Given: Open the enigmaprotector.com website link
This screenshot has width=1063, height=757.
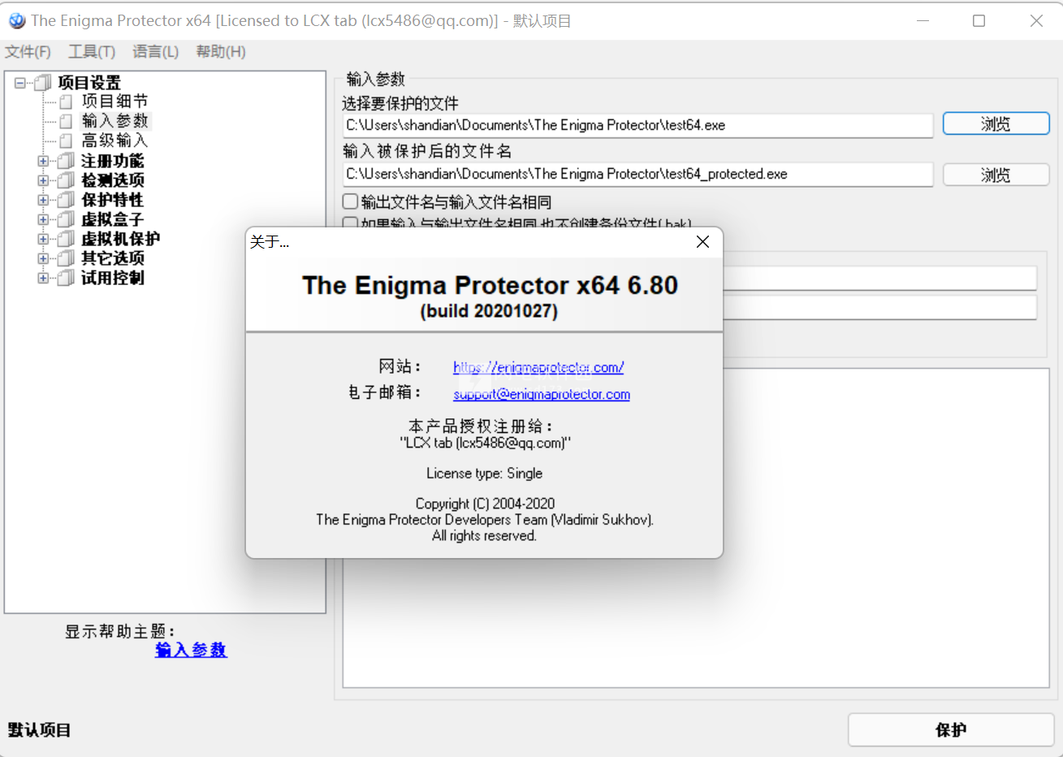Looking at the screenshot, I should (538, 367).
